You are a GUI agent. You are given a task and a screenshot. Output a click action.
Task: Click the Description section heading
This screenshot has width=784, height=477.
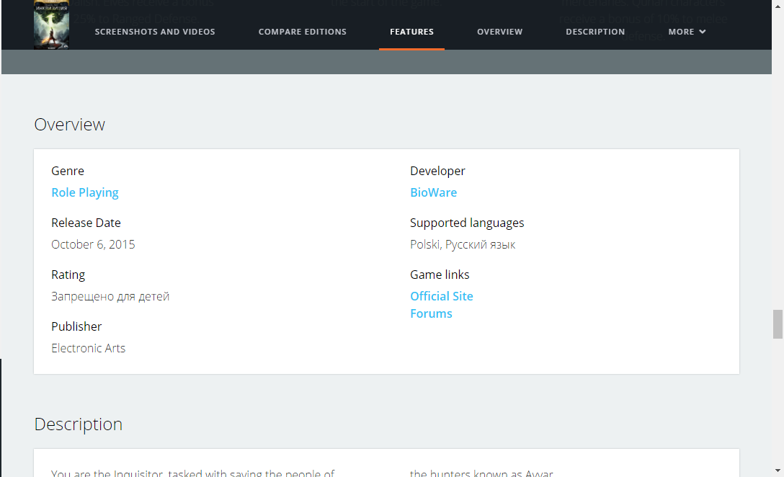point(78,424)
